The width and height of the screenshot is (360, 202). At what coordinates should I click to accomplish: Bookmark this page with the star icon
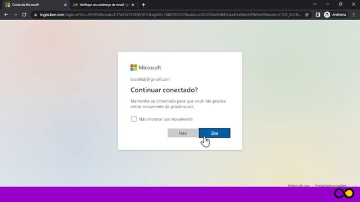[307, 15]
